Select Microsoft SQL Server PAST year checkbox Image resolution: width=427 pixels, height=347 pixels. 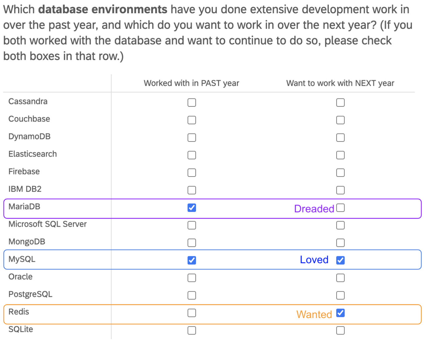tap(192, 225)
